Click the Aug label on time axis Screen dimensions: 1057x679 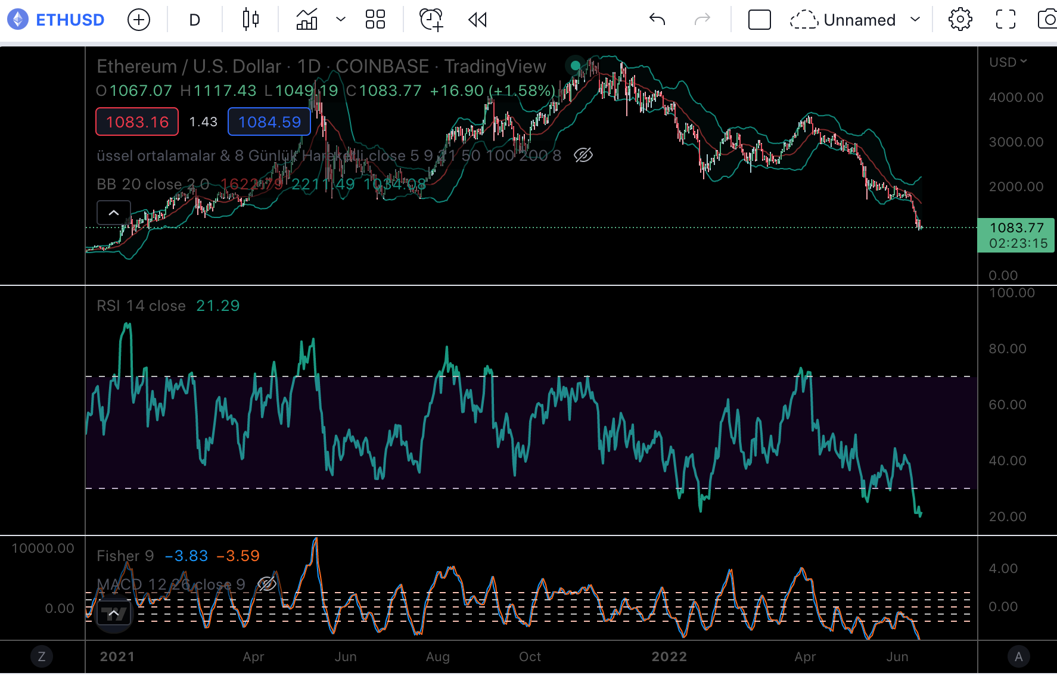pyautogui.click(x=438, y=656)
